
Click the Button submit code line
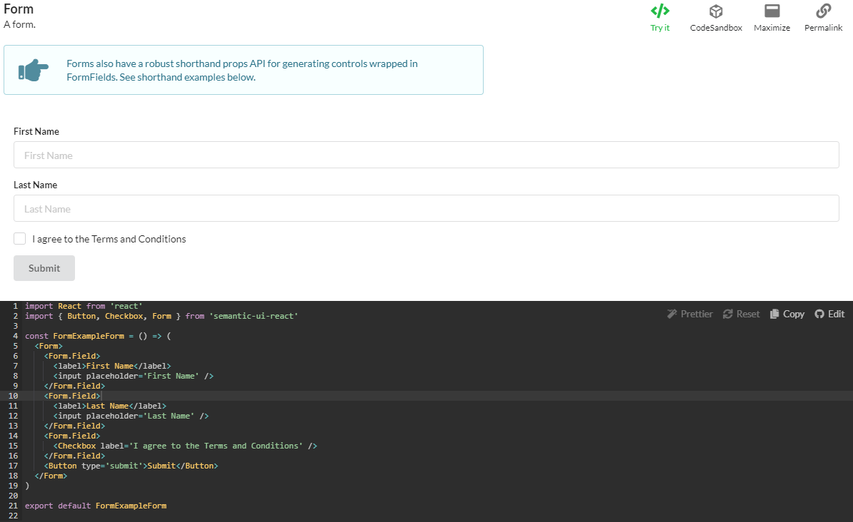point(132,466)
